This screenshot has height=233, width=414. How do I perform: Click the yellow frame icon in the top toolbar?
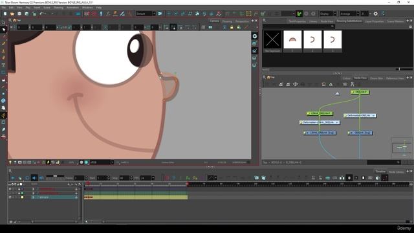248,14
